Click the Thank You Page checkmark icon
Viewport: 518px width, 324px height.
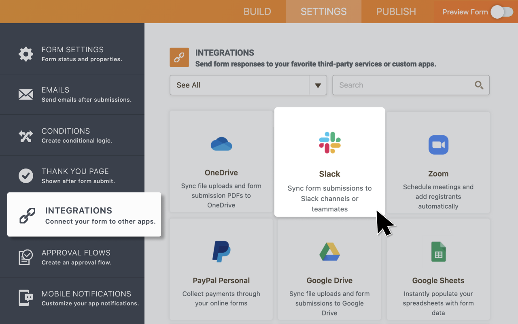click(x=25, y=176)
